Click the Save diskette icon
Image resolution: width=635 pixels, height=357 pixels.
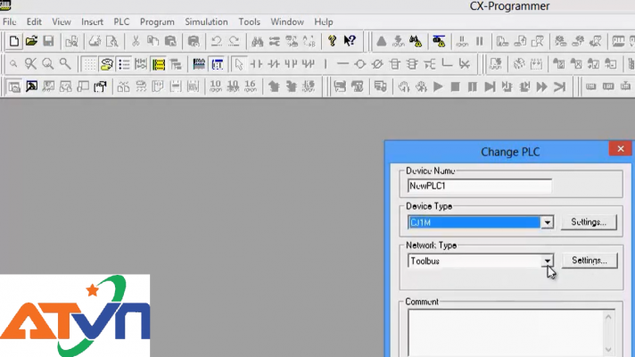(x=48, y=41)
